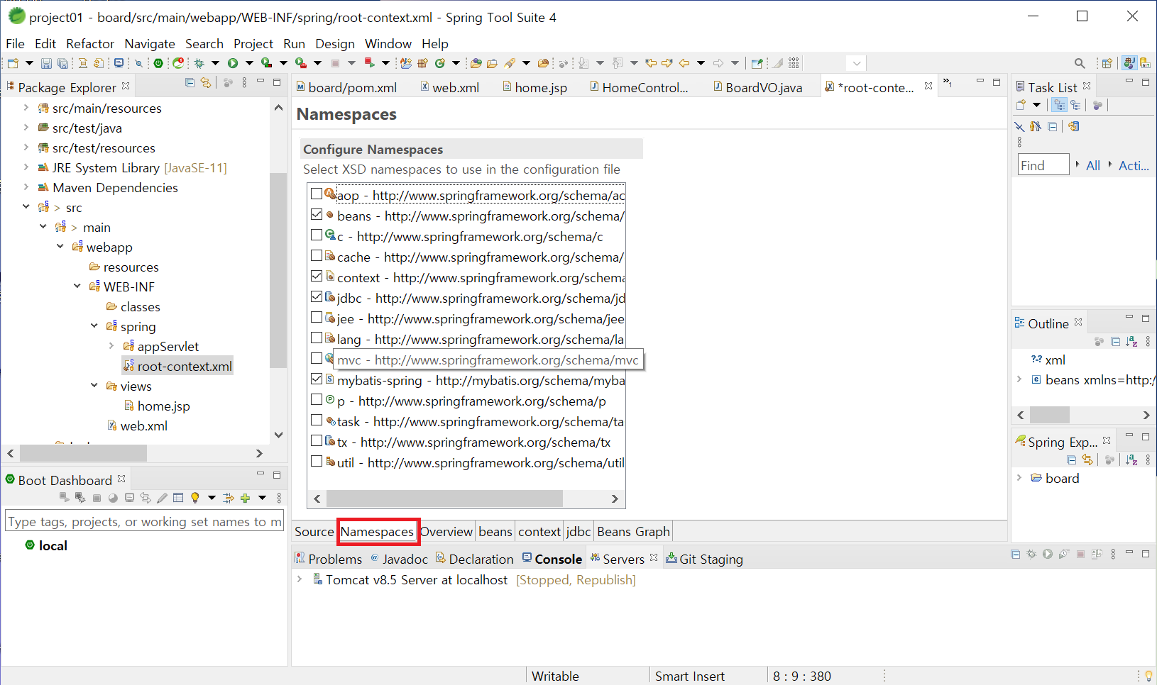Click the Find field in Task List
This screenshot has height=685, width=1157.
click(1043, 165)
